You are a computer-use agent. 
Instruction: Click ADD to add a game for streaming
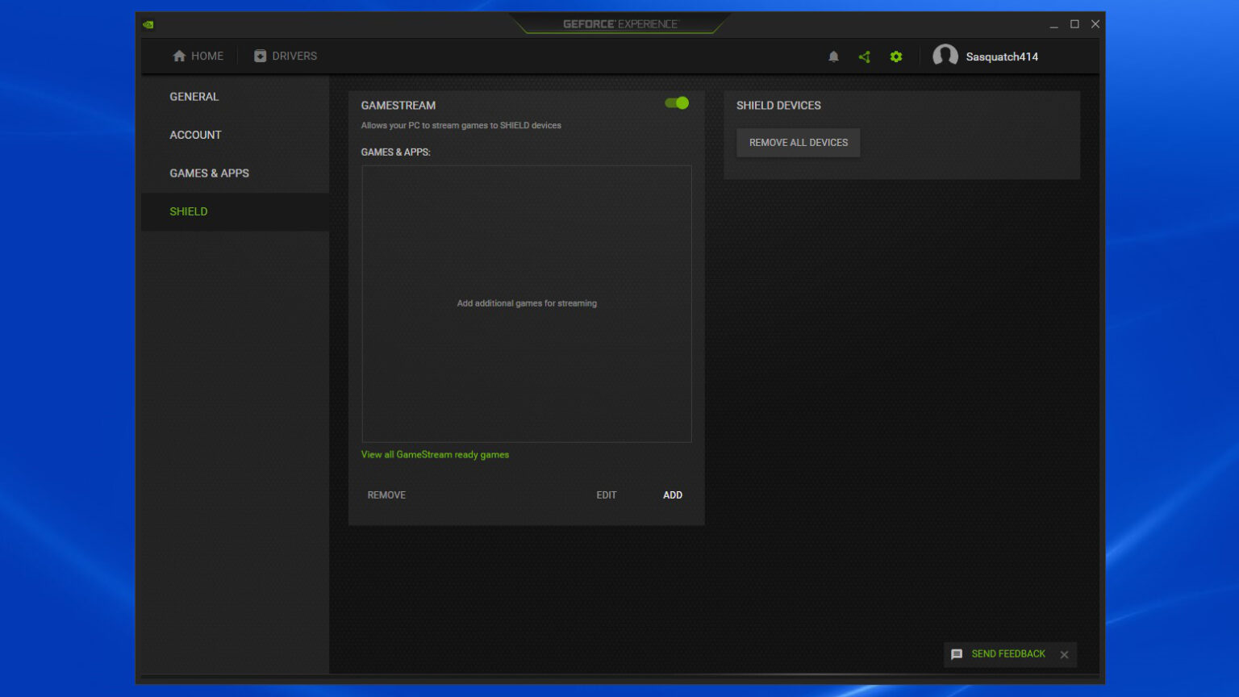672,495
